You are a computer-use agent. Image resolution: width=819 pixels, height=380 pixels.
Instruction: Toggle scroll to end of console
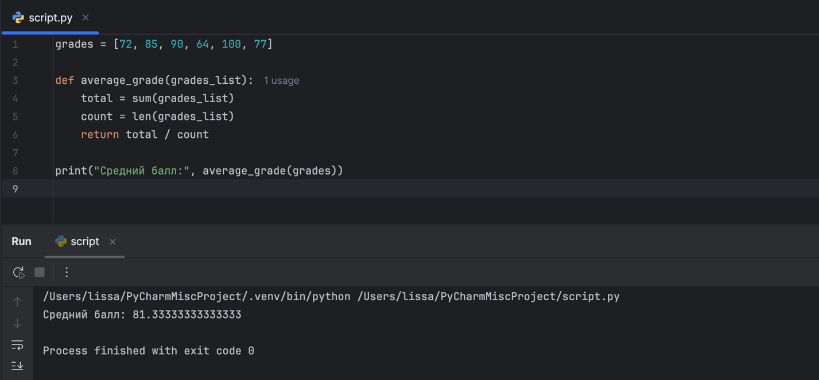[17, 366]
